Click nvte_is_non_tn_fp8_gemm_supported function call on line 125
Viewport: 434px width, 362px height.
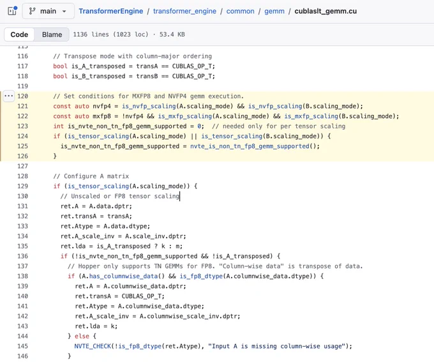[x=250, y=146]
